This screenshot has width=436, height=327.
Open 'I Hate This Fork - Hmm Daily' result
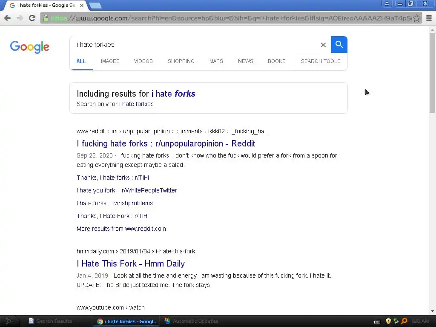point(131,264)
